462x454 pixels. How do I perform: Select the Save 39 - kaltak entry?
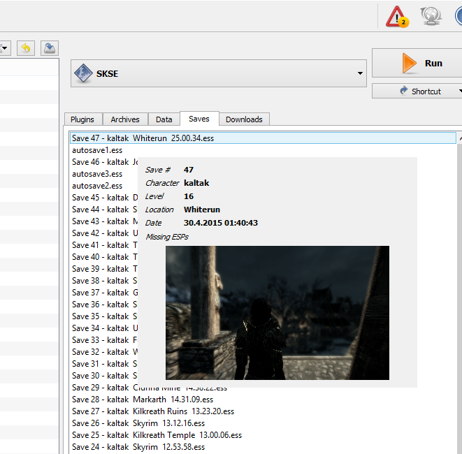click(104, 269)
